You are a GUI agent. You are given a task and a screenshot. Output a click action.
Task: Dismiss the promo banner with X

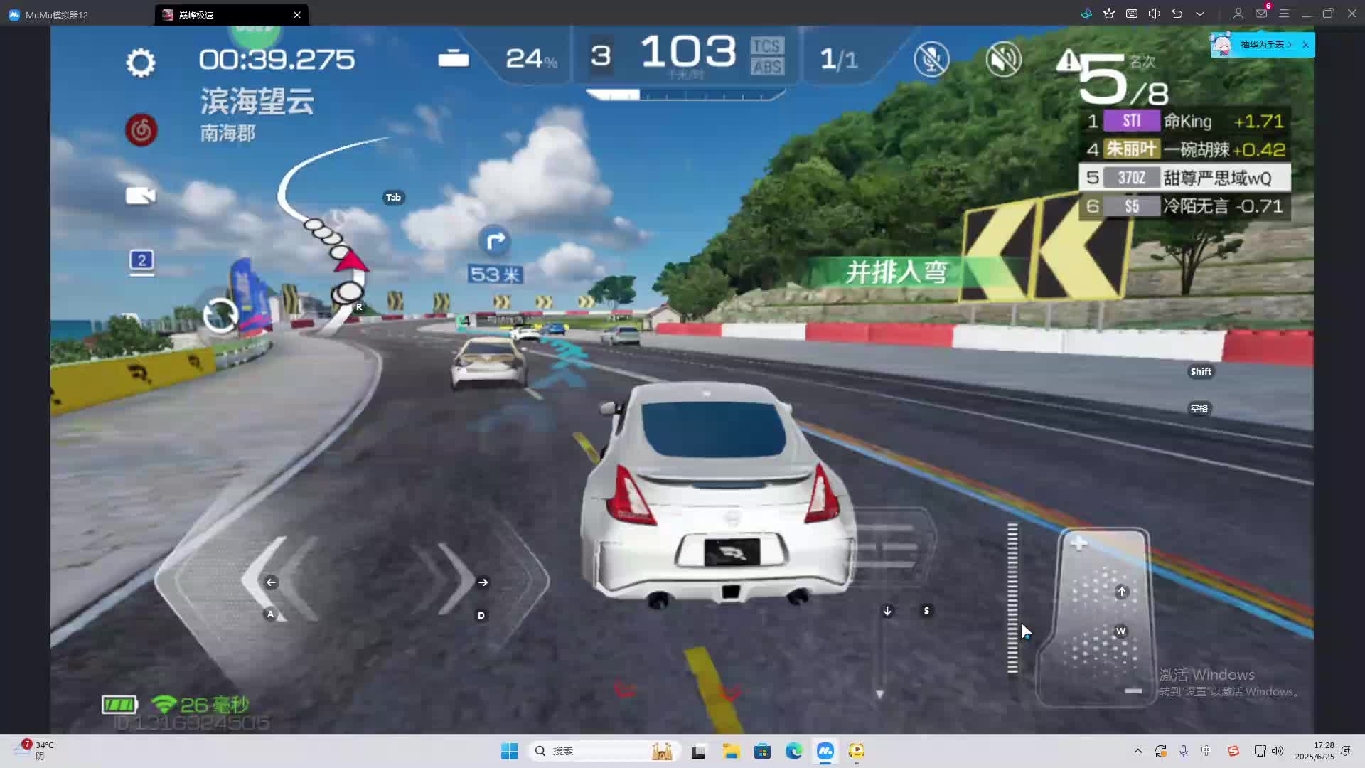(x=1305, y=45)
